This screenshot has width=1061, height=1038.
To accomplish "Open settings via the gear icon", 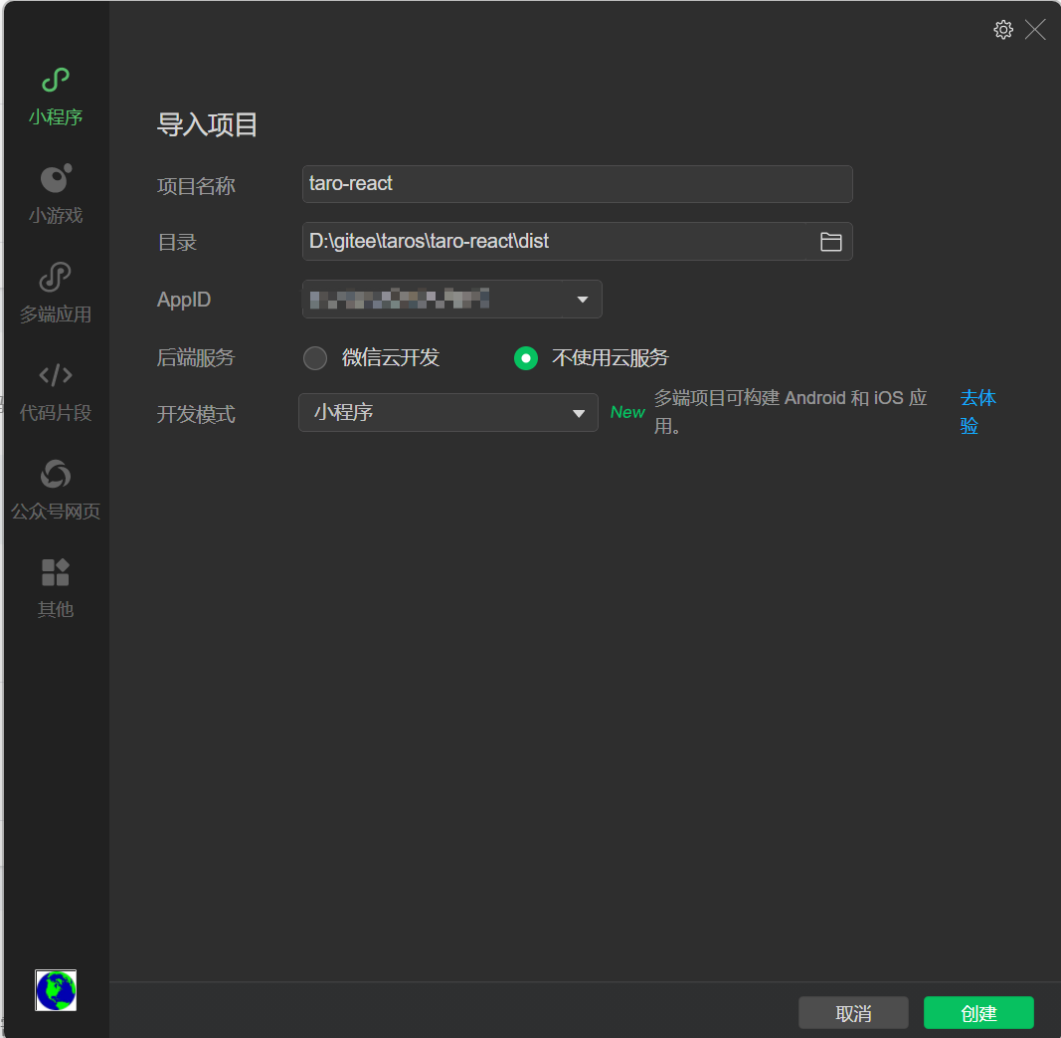I will click(1002, 30).
